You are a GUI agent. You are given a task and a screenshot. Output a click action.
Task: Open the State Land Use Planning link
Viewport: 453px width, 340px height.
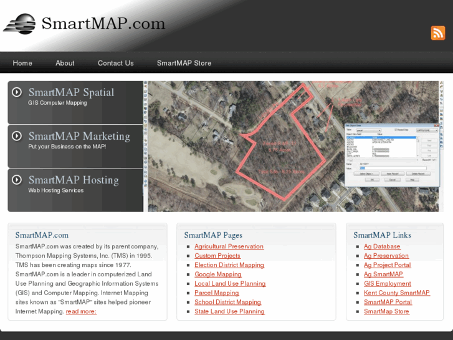(229, 311)
